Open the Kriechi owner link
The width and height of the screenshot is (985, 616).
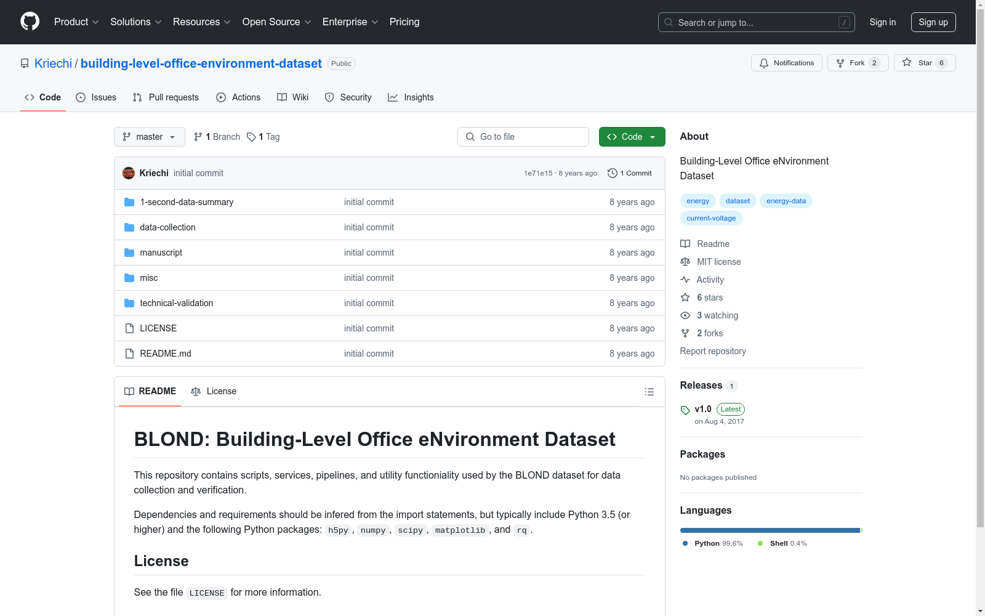point(54,63)
